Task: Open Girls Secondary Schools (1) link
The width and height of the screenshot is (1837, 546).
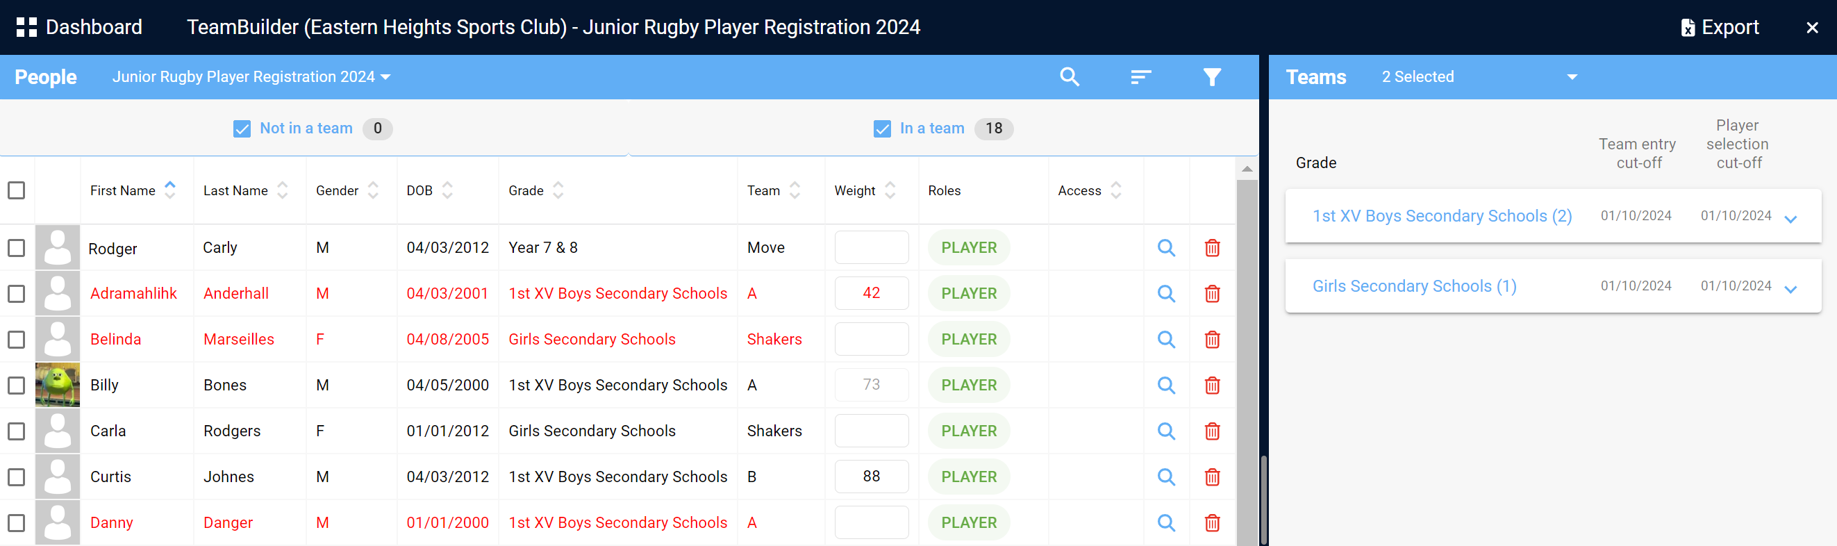Action: (x=1414, y=286)
